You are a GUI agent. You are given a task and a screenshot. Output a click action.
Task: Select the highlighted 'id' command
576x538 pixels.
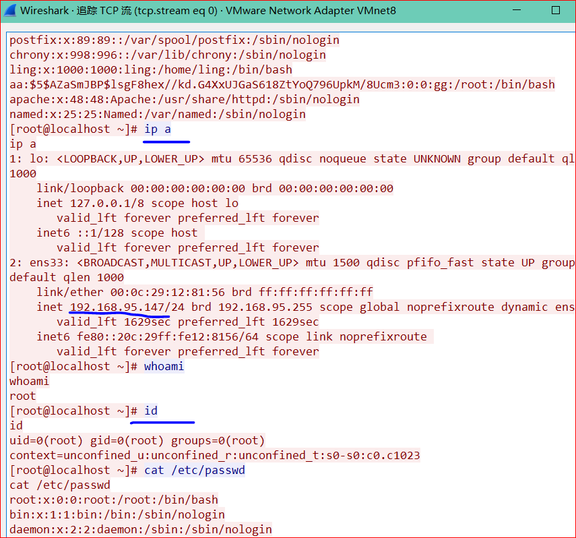click(151, 410)
